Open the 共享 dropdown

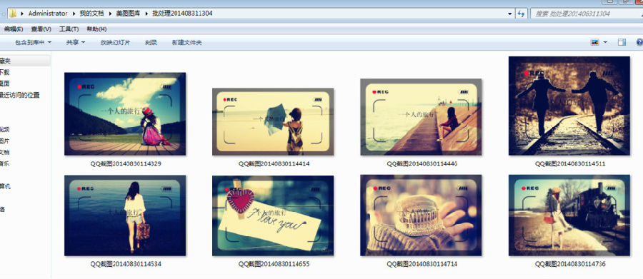[x=76, y=42]
